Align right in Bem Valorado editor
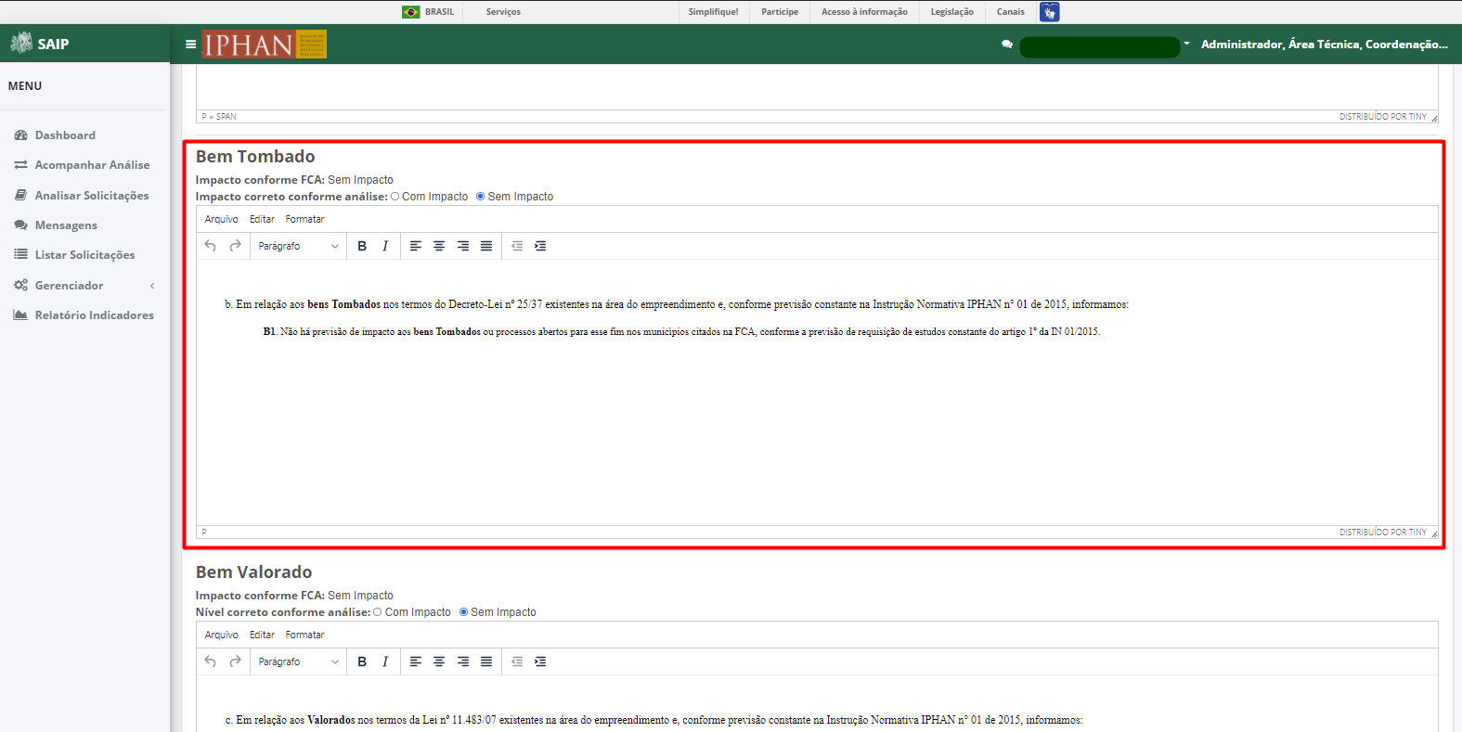This screenshot has width=1462, height=732. click(463, 661)
